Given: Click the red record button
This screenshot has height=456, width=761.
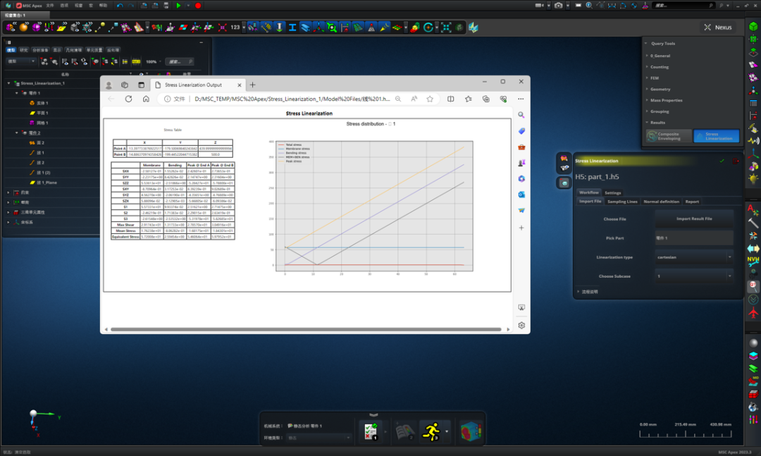Looking at the screenshot, I should tap(198, 5).
